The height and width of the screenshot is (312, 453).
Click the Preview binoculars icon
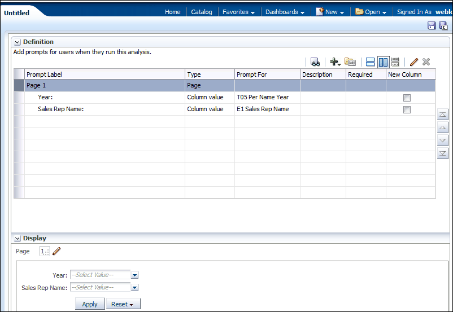click(315, 62)
